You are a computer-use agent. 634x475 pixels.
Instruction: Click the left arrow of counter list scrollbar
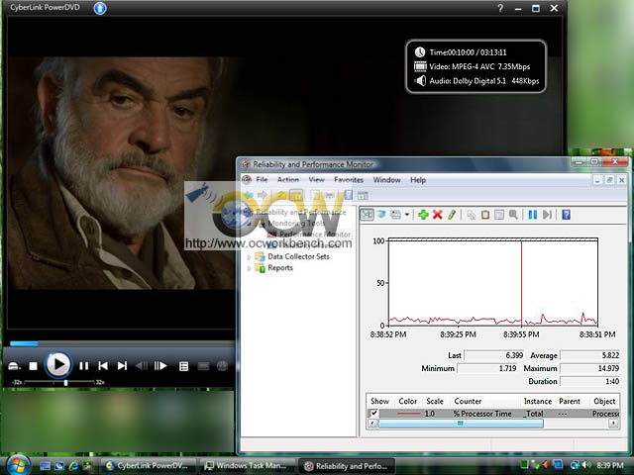click(x=372, y=424)
